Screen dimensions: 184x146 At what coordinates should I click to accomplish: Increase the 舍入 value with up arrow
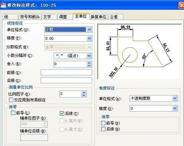point(89,63)
